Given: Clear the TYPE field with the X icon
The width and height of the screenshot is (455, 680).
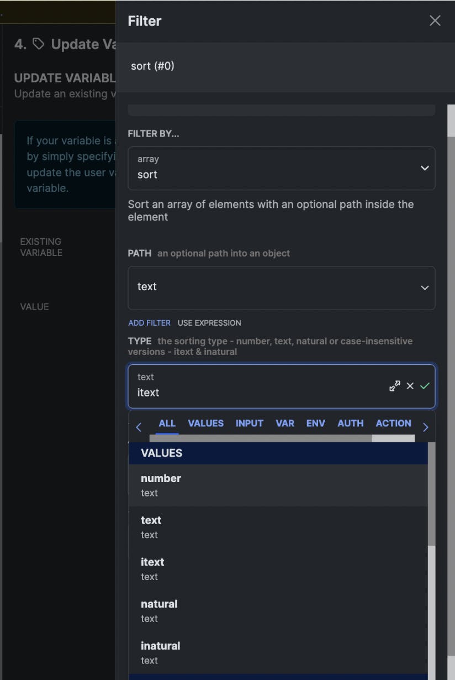Looking at the screenshot, I should pos(410,386).
